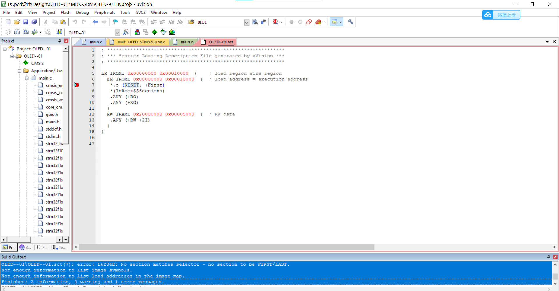Collapse the OLED--01 target node
The height and width of the screenshot is (291, 559).
12,56
